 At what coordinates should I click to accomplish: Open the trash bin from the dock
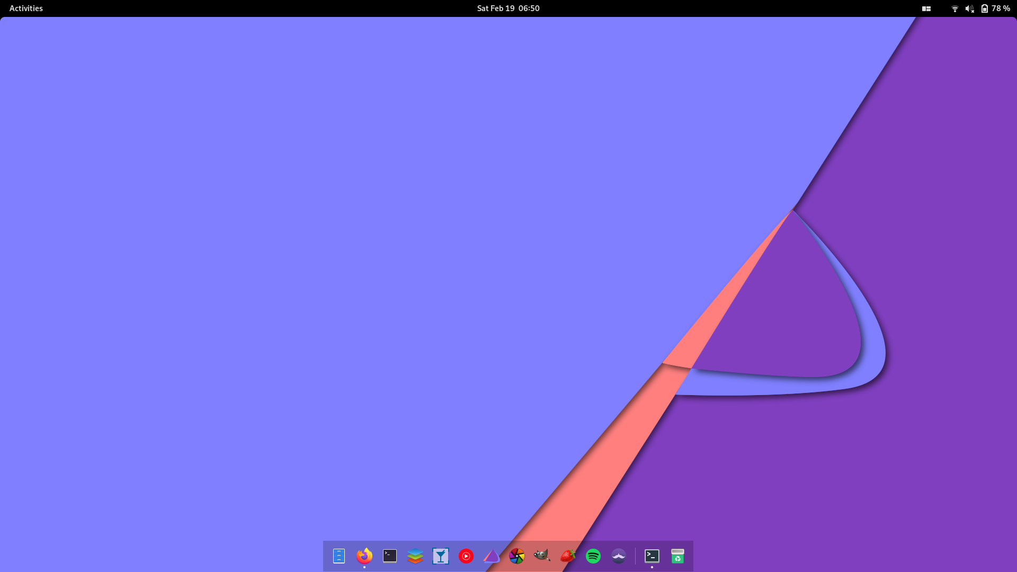pos(678,556)
